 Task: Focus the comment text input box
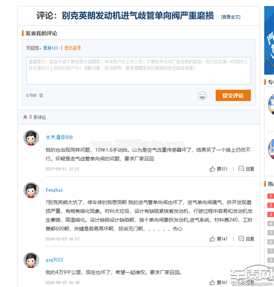[x=138, y=71]
